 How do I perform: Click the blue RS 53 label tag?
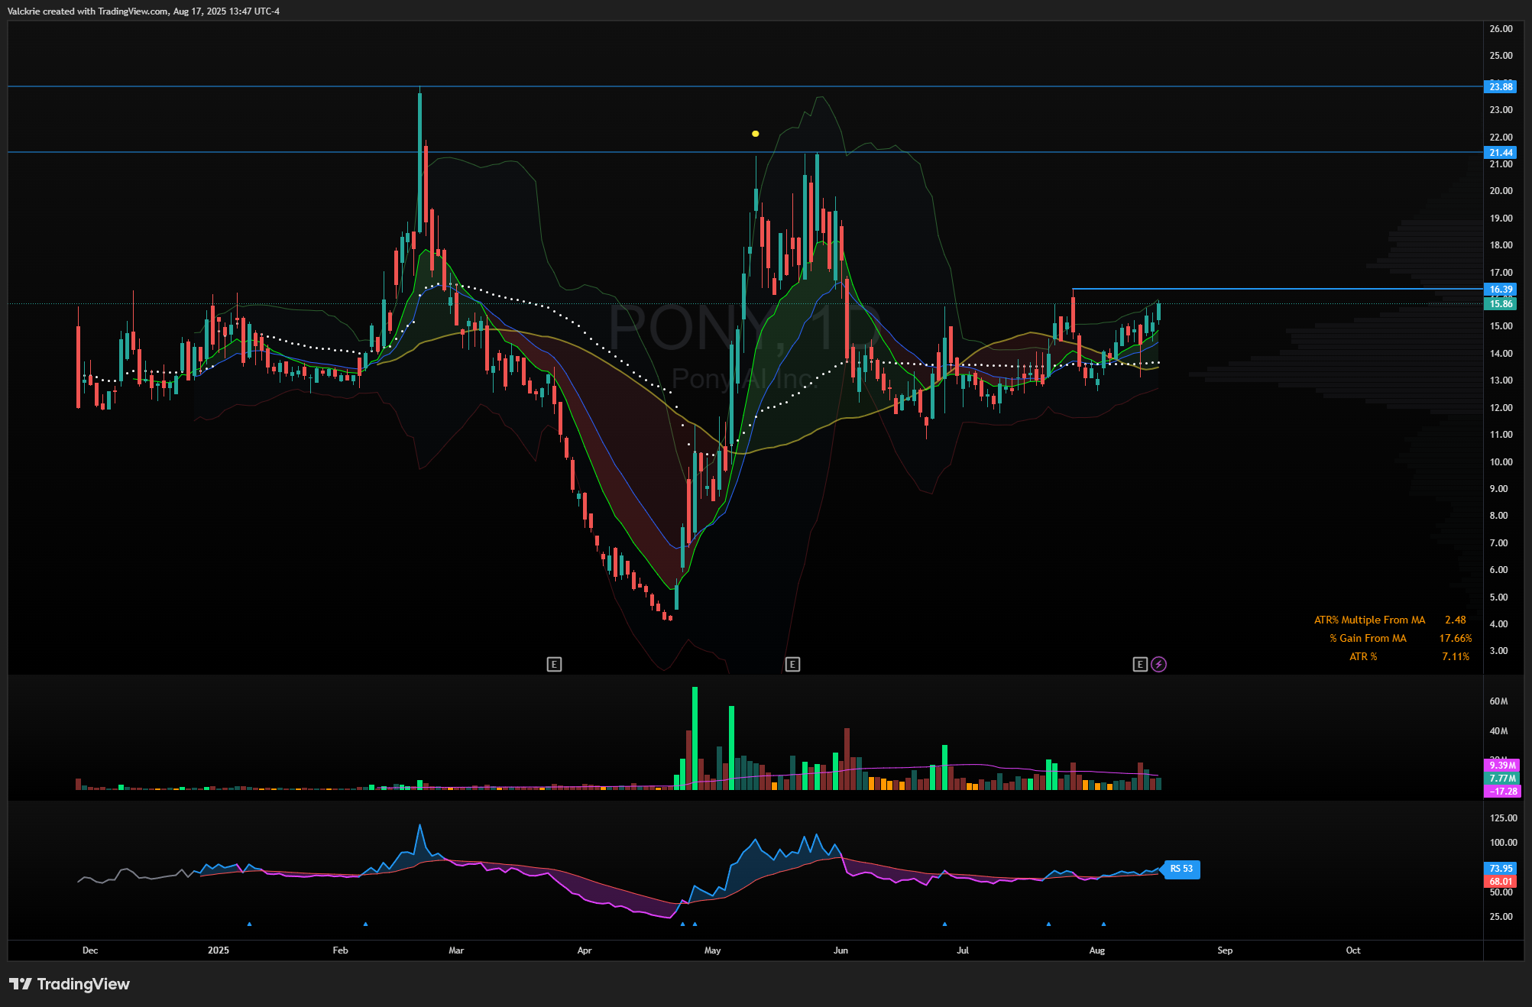1181,869
